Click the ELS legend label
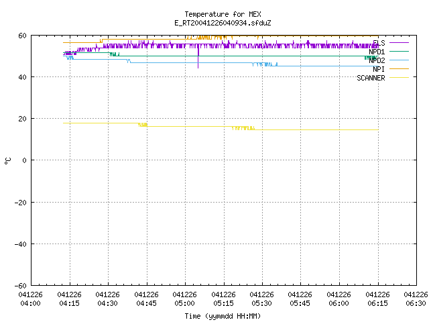Viewport: 429px width, 322px height. (x=379, y=43)
